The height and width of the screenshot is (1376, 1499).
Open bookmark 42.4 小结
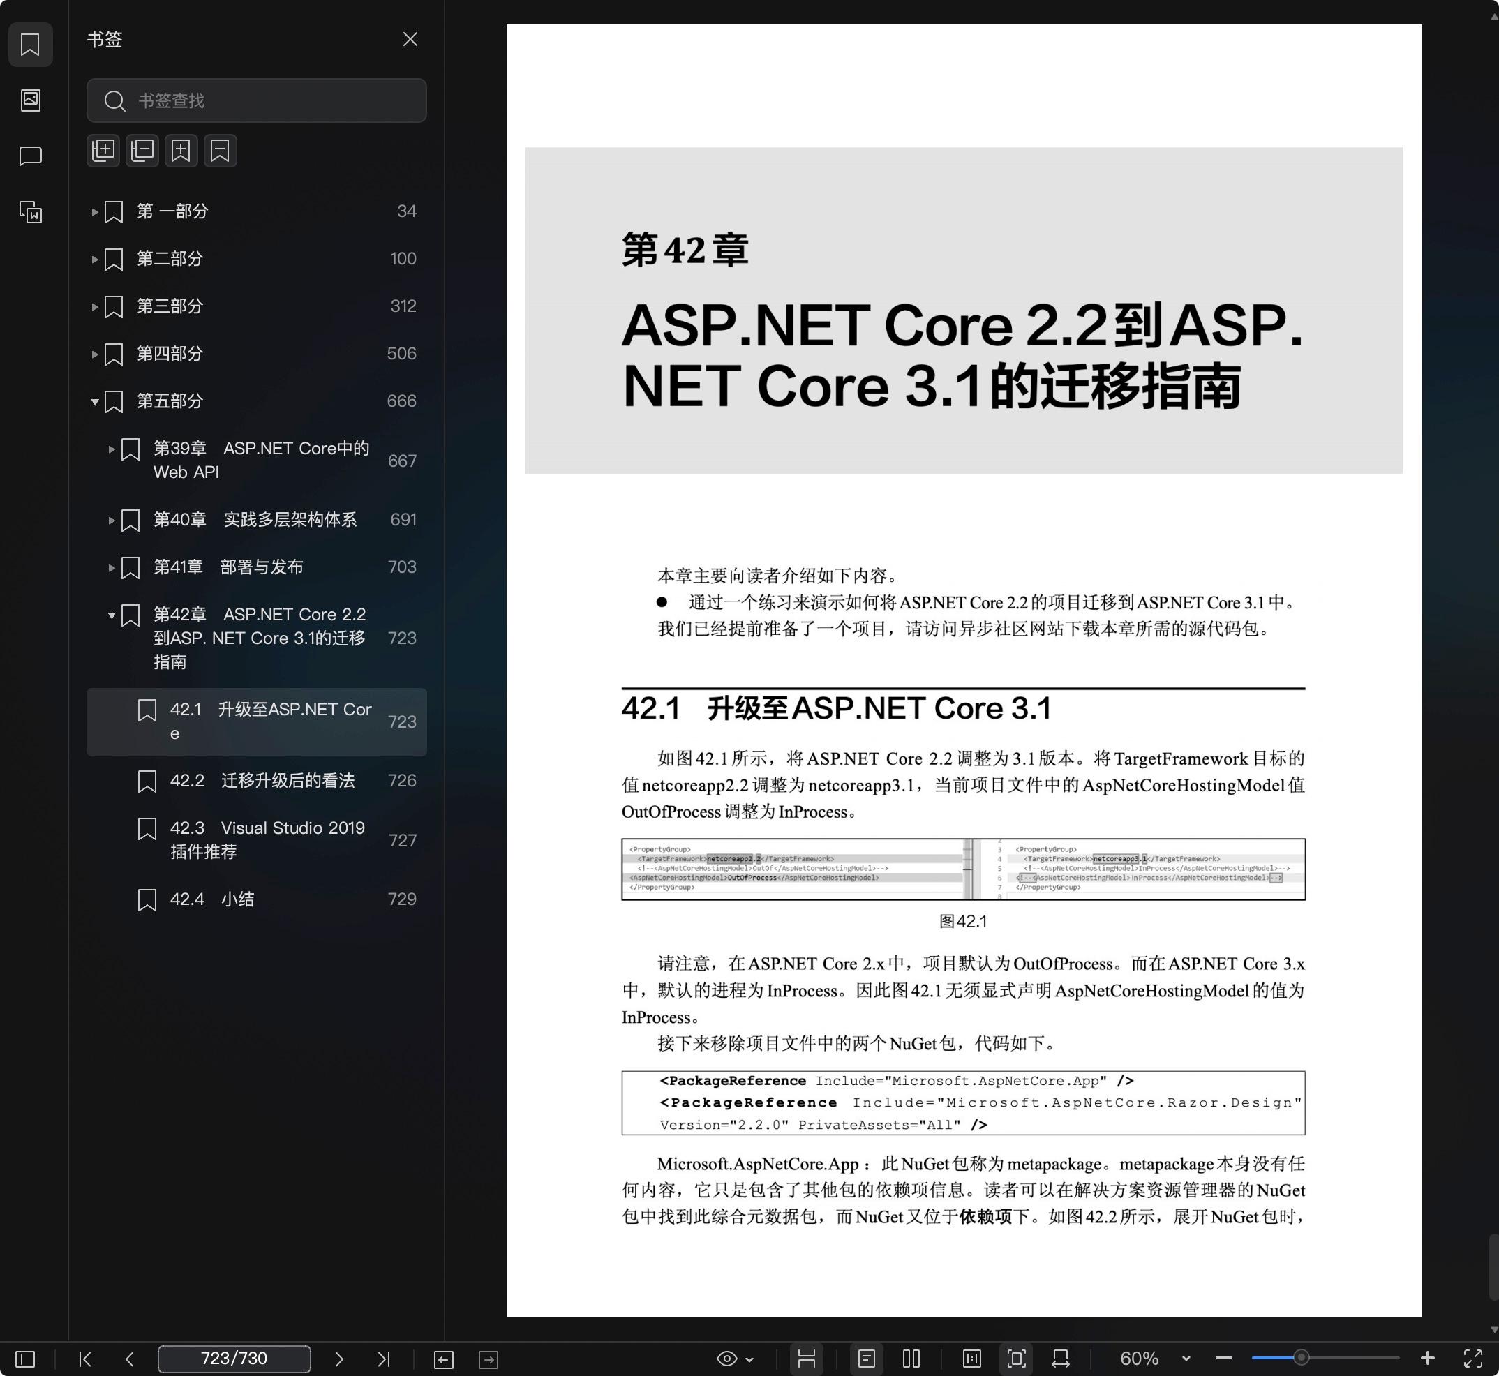click(212, 899)
